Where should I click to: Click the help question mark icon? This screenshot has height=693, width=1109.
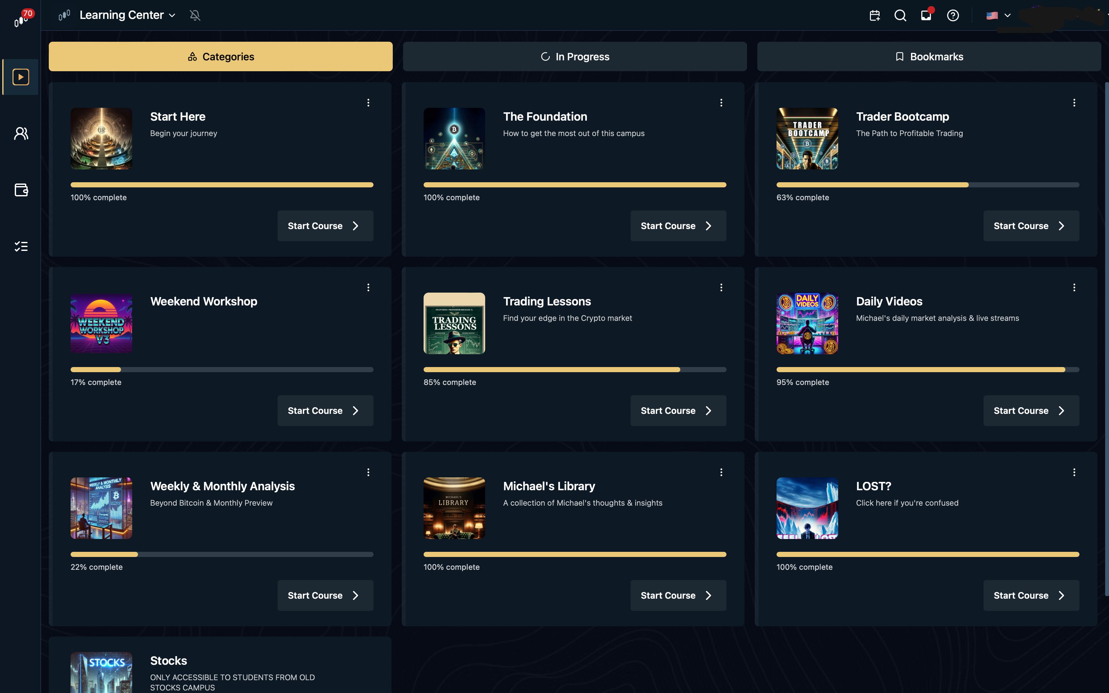(953, 16)
